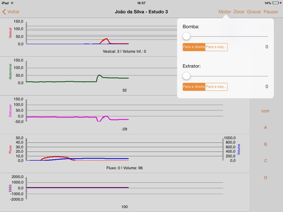This screenshot has width=283, height=212.
Task: Click the EMG axis label
Action: tap(10, 188)
